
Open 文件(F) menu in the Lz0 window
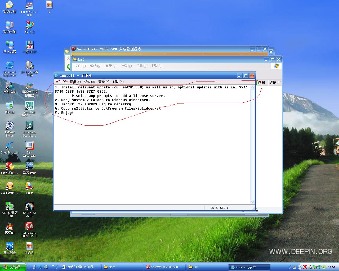pyautogui.click(x=80, y=66)
